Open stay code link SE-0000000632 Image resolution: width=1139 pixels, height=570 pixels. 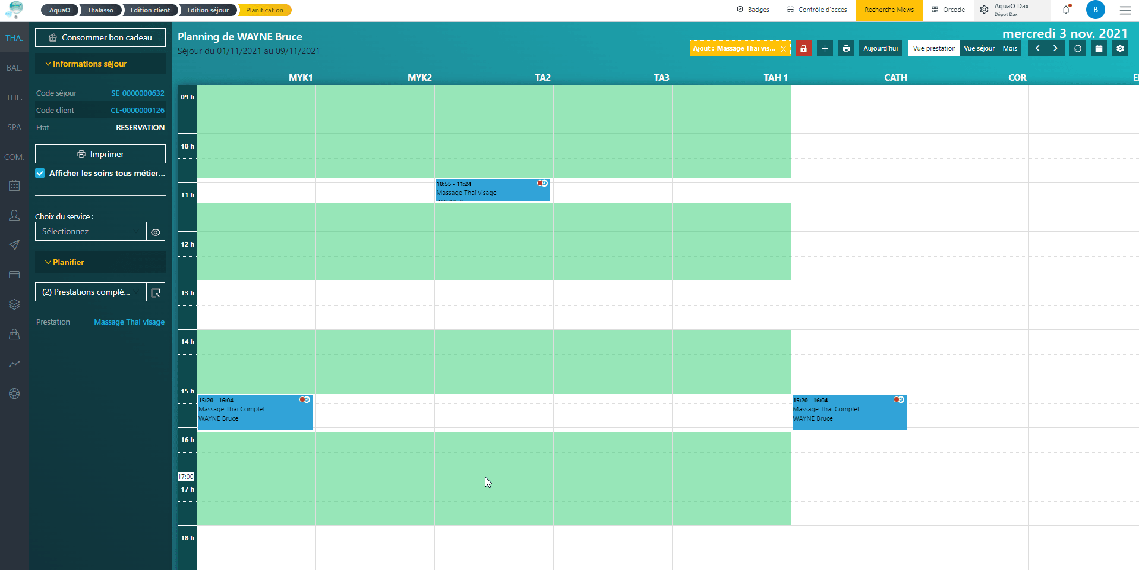(137, 93)
